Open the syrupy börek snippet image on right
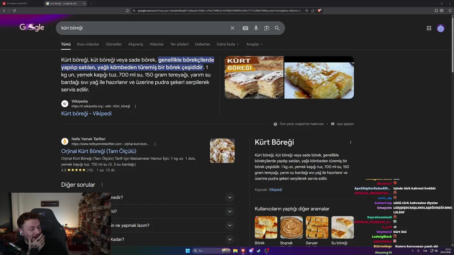 319,77
